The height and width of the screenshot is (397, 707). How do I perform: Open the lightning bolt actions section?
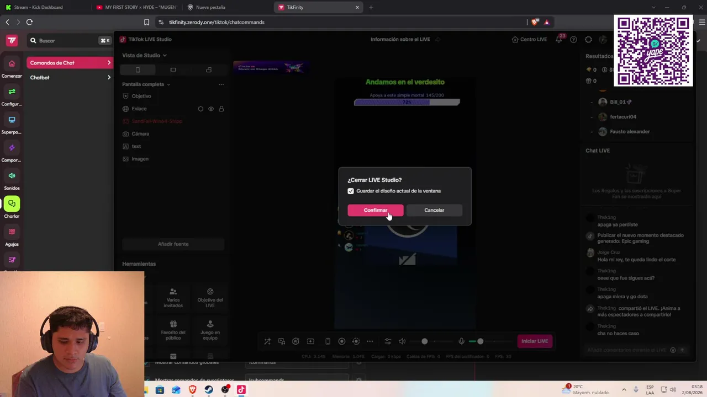coord(12,148)
